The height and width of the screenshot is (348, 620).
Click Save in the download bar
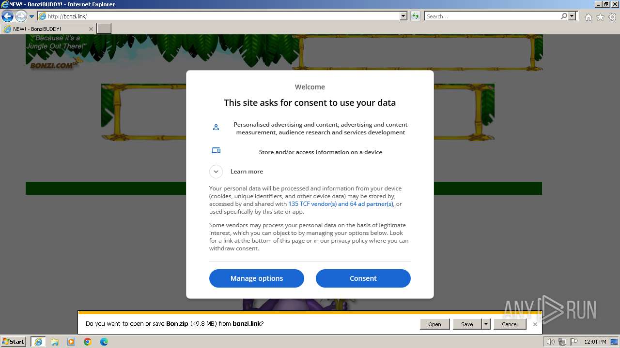(467, 324)
